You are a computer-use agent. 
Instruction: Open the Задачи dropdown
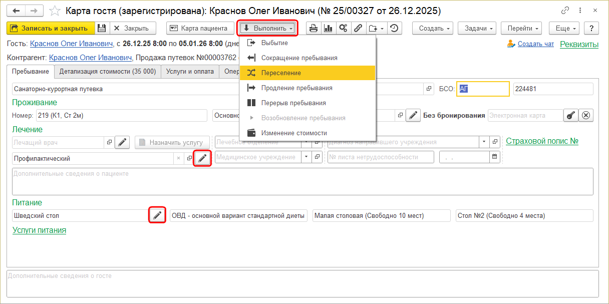(x=477, y=29)
